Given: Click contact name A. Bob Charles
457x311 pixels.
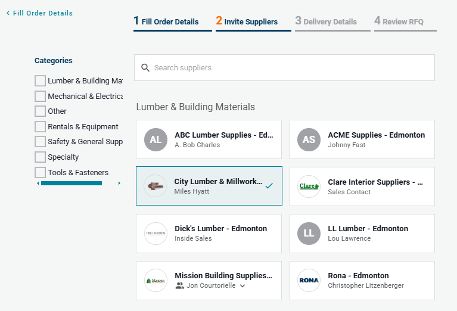Looking at the screenshot, I should (x=197, y=145).
